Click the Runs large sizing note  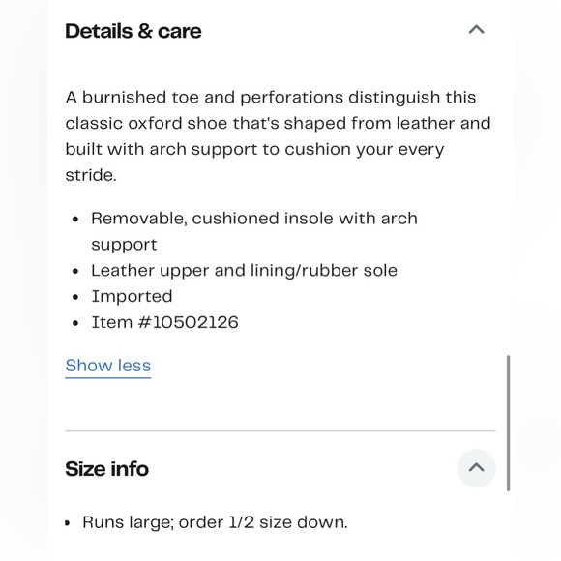click(215, 522)
